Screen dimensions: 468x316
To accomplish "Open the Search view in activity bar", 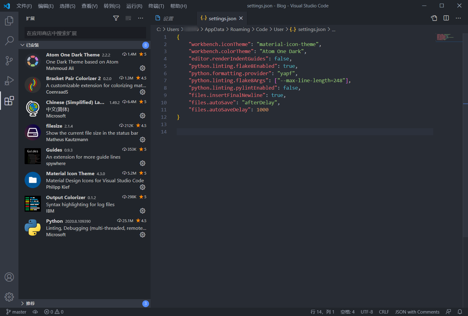I will [9, 40].
